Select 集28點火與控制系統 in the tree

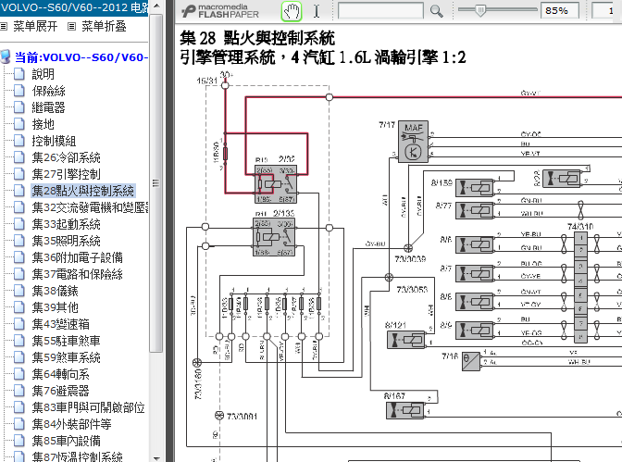(83, 191)
